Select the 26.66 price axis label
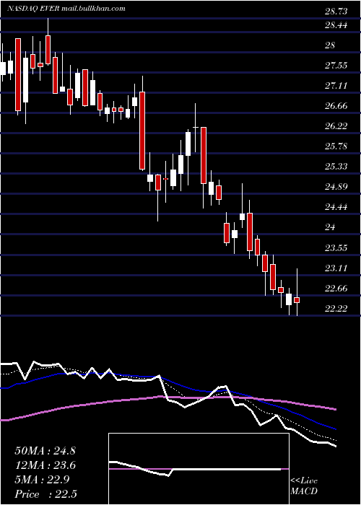Image resolution: width=361 pixels, height=505 pixels. pos(336,105)
